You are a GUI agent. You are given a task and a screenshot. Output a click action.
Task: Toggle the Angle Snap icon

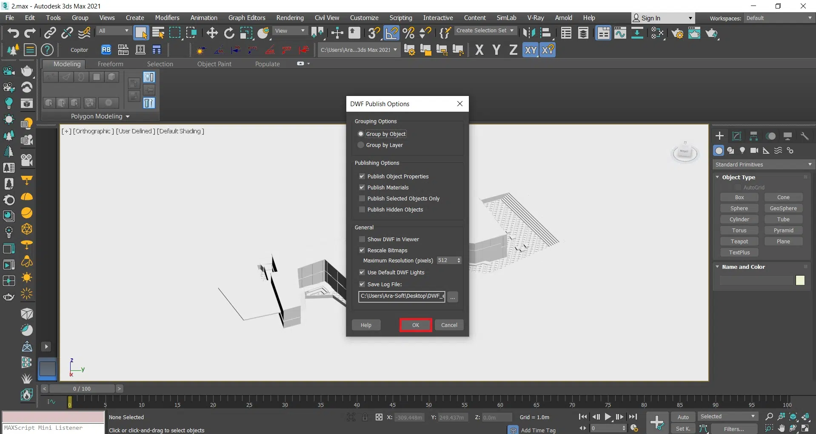pos(391,33)
